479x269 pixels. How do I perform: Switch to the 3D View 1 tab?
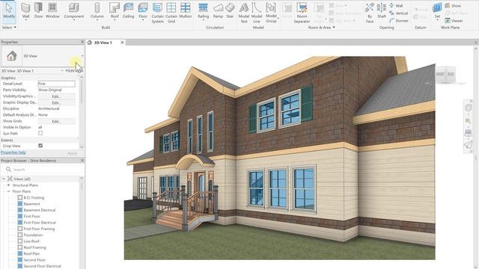click(103, 43)
